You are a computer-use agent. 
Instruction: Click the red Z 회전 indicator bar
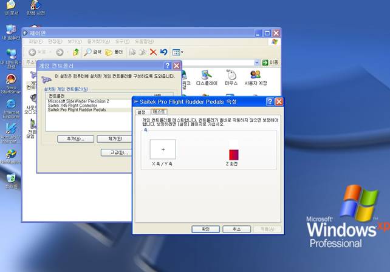(x=233, y=155)
